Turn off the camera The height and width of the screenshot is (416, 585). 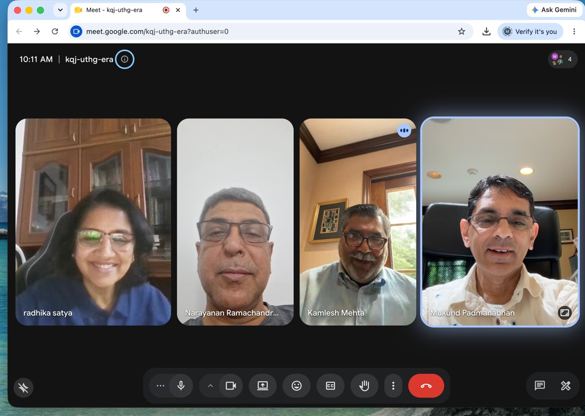tap(231, 386)
